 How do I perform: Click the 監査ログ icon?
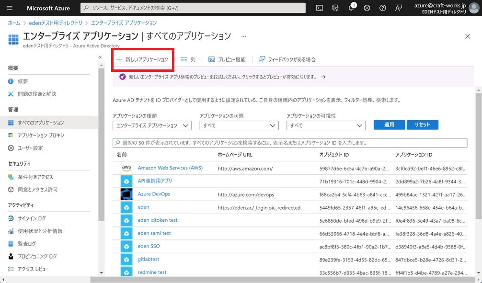[x=11, y=244]
